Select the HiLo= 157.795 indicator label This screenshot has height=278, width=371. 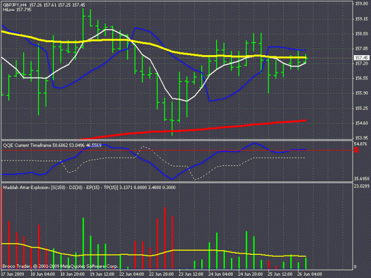tap(17, 9)
